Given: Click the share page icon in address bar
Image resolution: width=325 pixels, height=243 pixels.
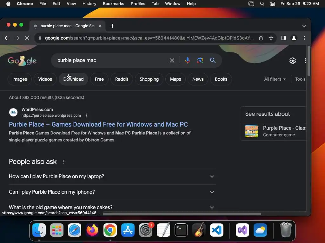Looking at the screenshot, I should point(261,38).
